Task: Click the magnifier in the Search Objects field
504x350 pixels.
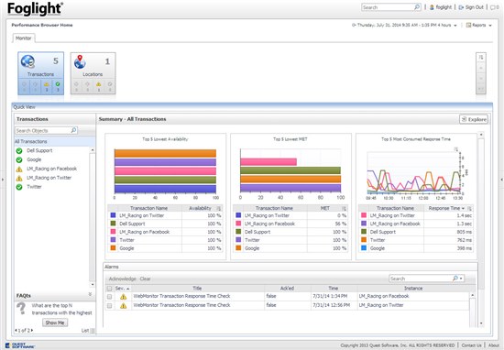Action: coord(73,130)
